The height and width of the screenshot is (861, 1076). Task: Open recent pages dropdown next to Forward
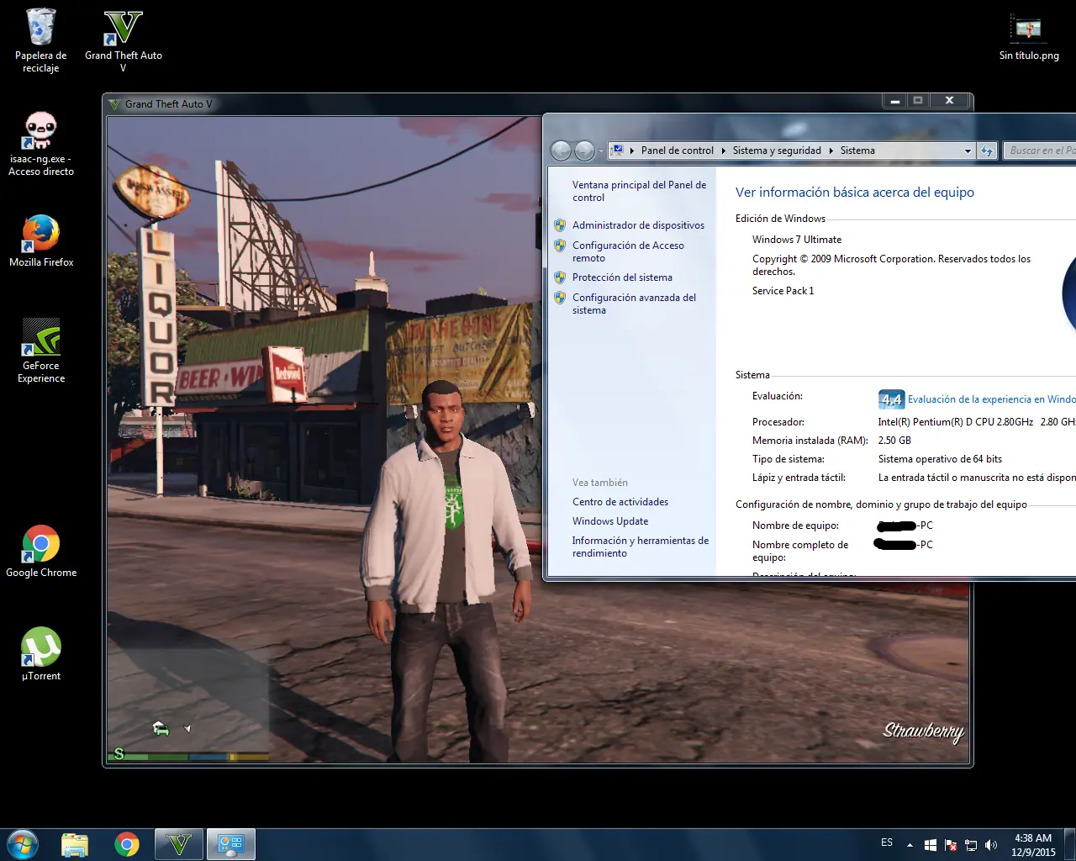coord(601,151)
